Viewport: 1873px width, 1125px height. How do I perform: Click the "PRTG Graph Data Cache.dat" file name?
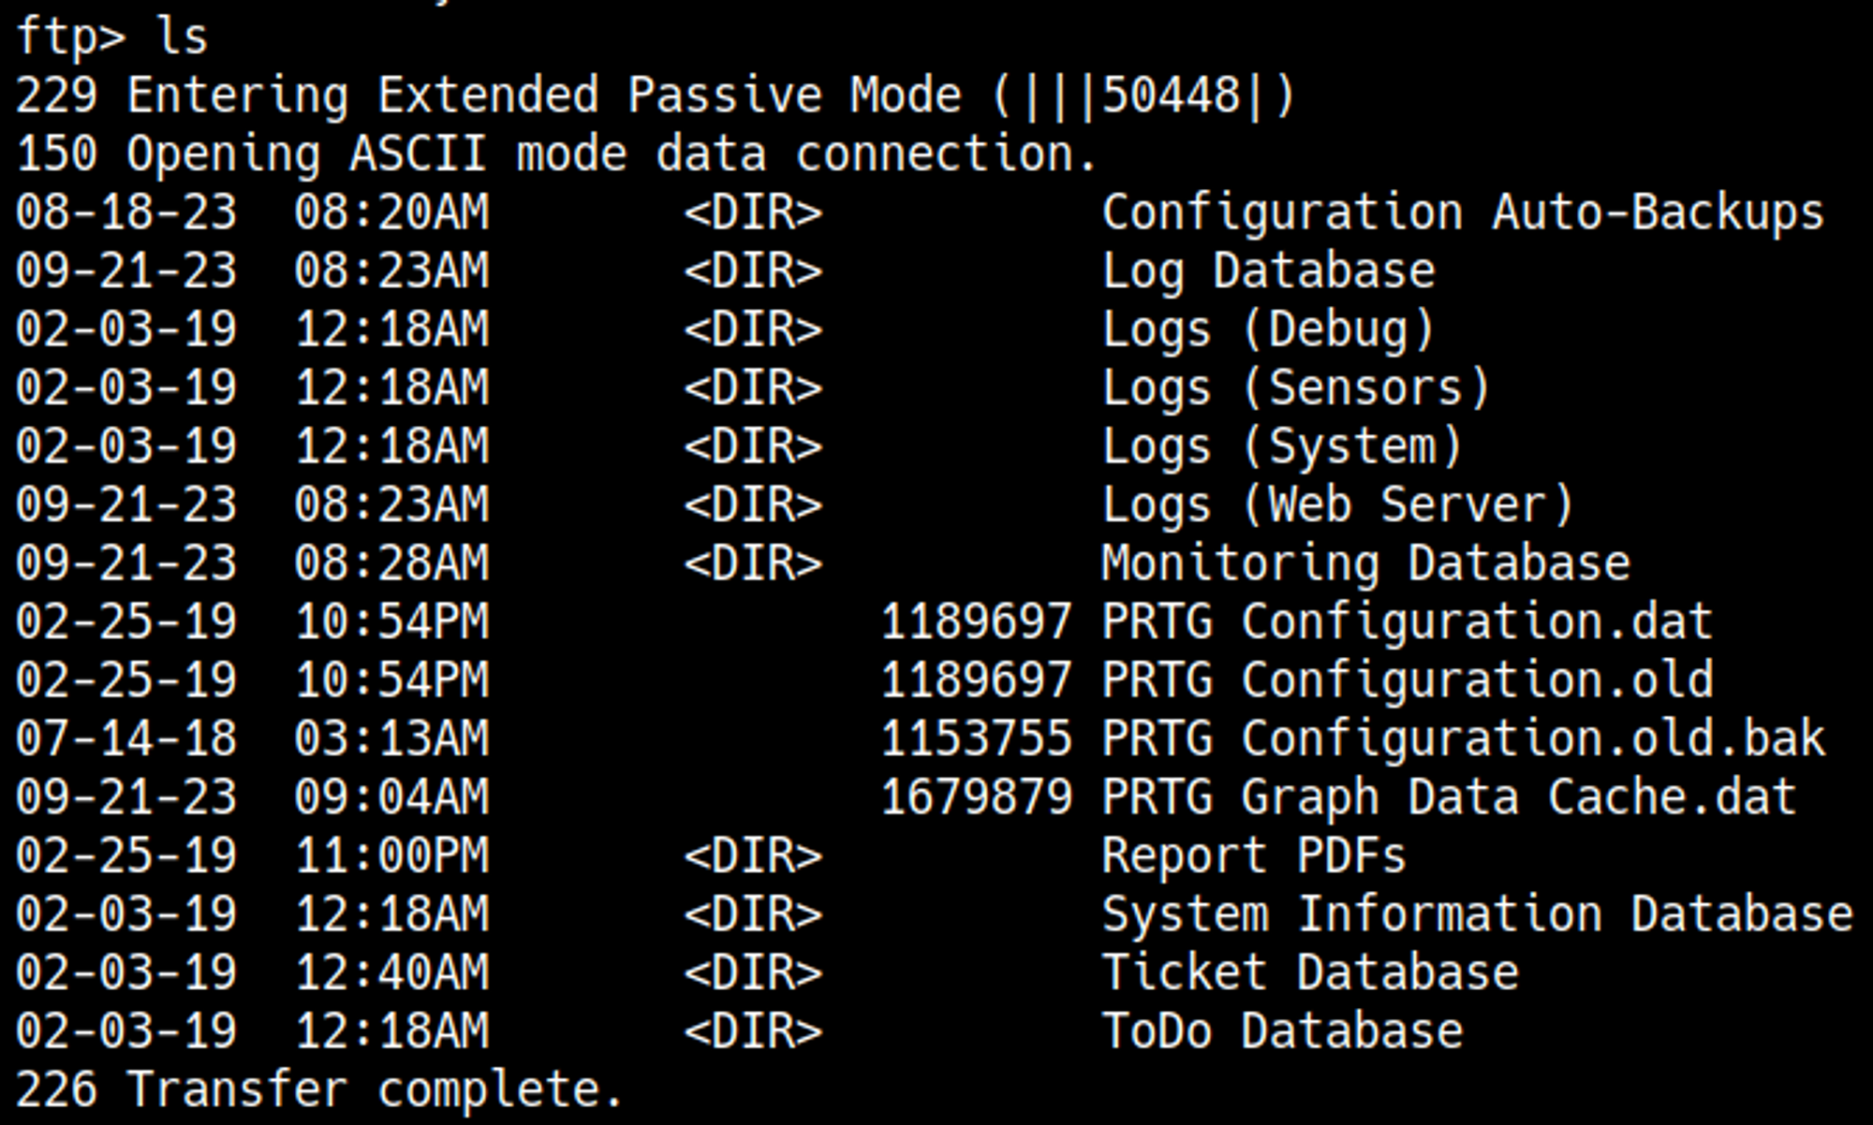click(x=1449, y=797)
